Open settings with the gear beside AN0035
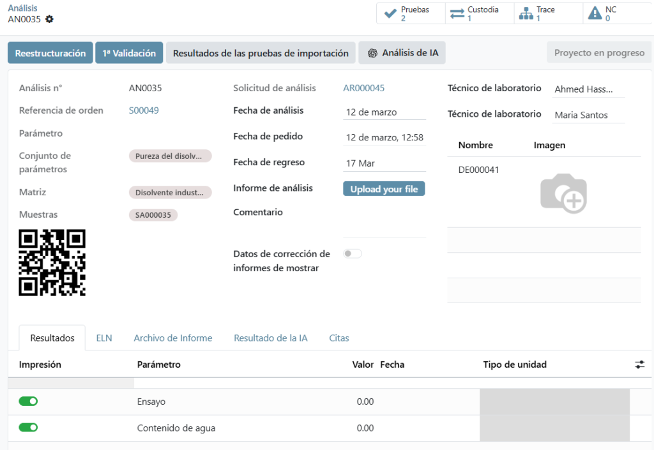 (x=50, y=19)
